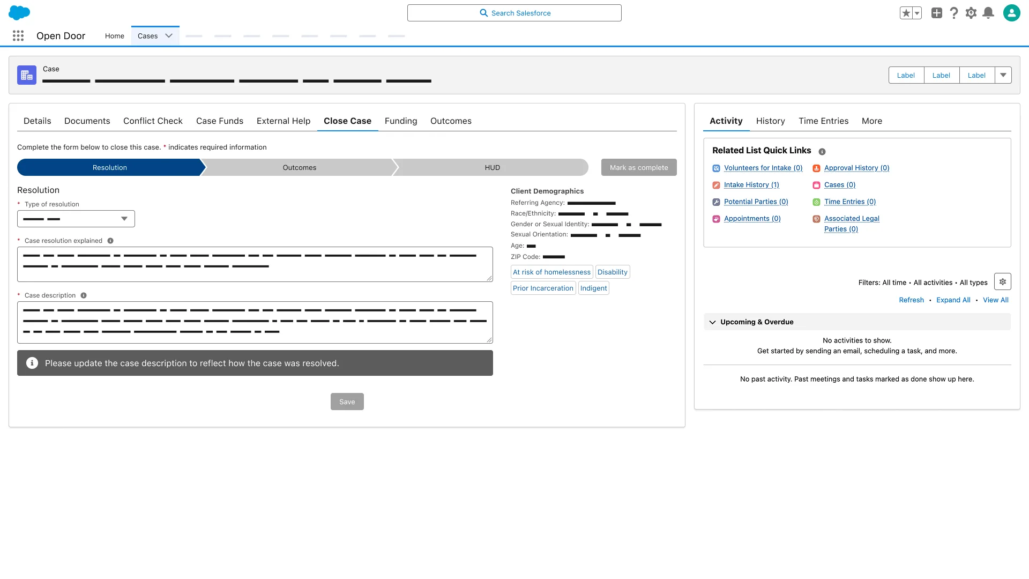Click the Associated Legal Parties icon
1029x579 pixels.
[816, 219]
